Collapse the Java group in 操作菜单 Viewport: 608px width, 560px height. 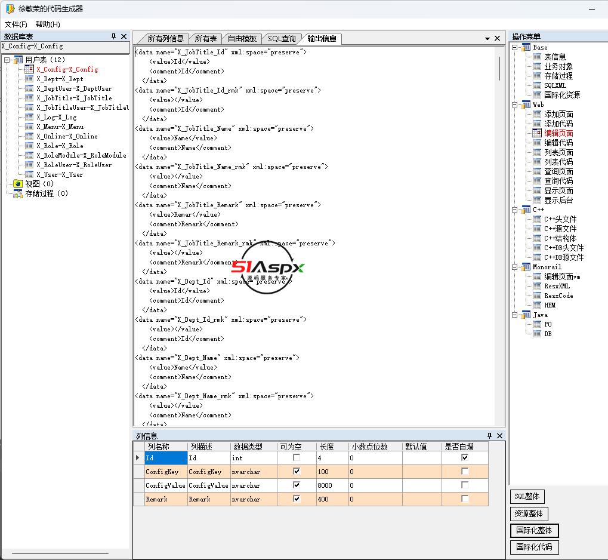coord(514,315)
